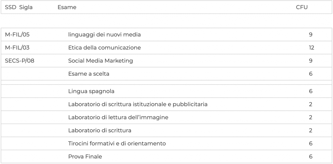Click Laboratorio di lettura dell'immagine
Screen dimensions: 333x164
pyautogui.click(x=118, y=117)
